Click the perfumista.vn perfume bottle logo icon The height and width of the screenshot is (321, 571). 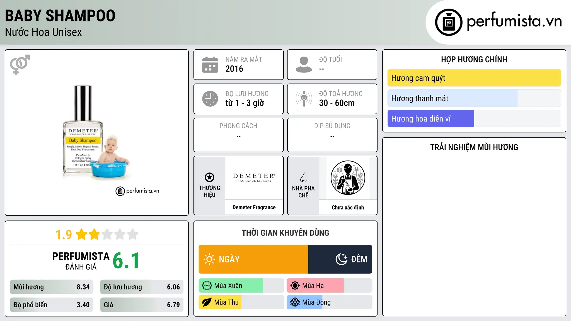coord(449,22)
